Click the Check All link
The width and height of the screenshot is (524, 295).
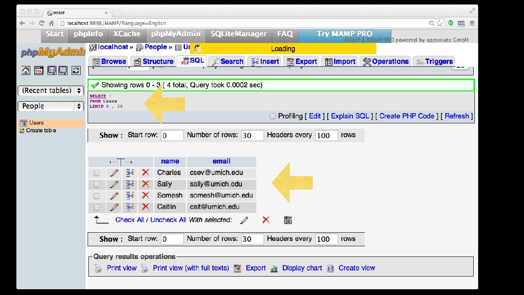(x=130, y=220)
